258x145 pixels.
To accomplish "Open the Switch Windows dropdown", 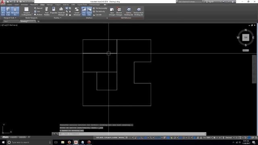I will pyautogui.click(x=77, y=11).
